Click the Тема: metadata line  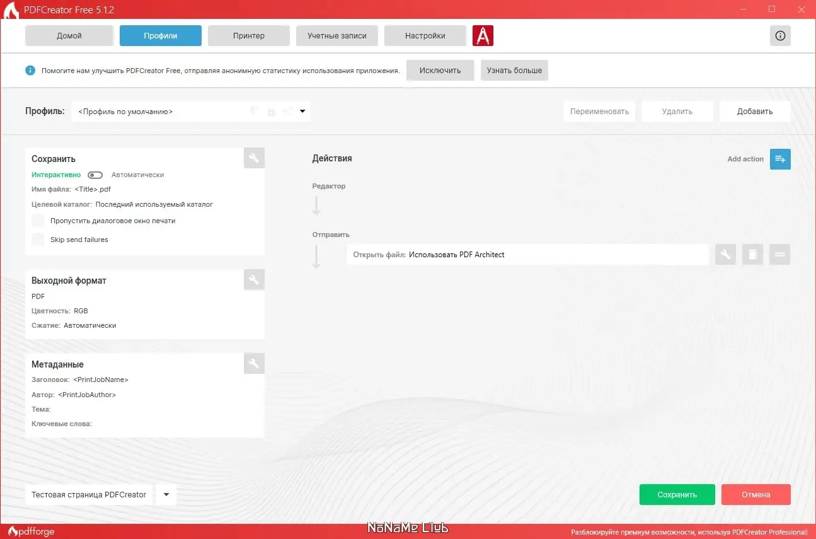point(41,410)
